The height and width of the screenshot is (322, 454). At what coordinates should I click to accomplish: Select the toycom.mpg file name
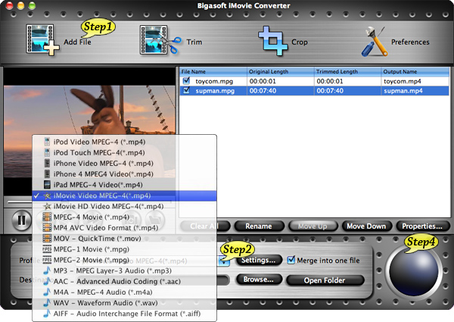[214, 81]
